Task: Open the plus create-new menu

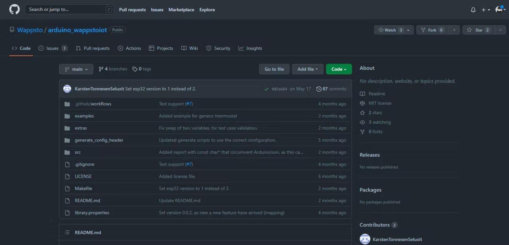Action: click(486, 10)
